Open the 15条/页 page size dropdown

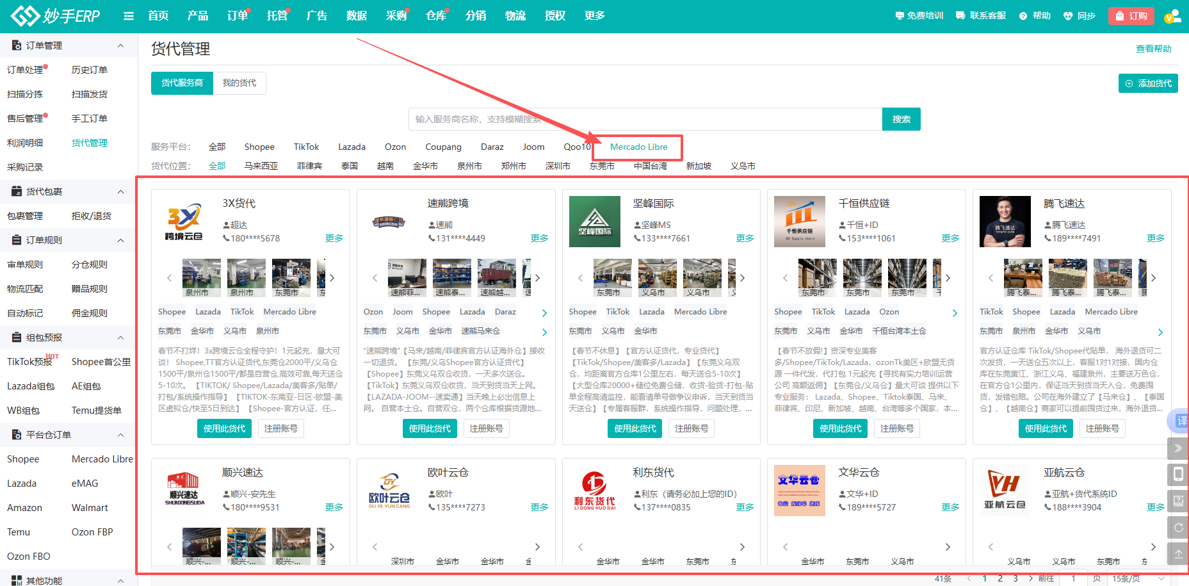tap(1124, 577)
